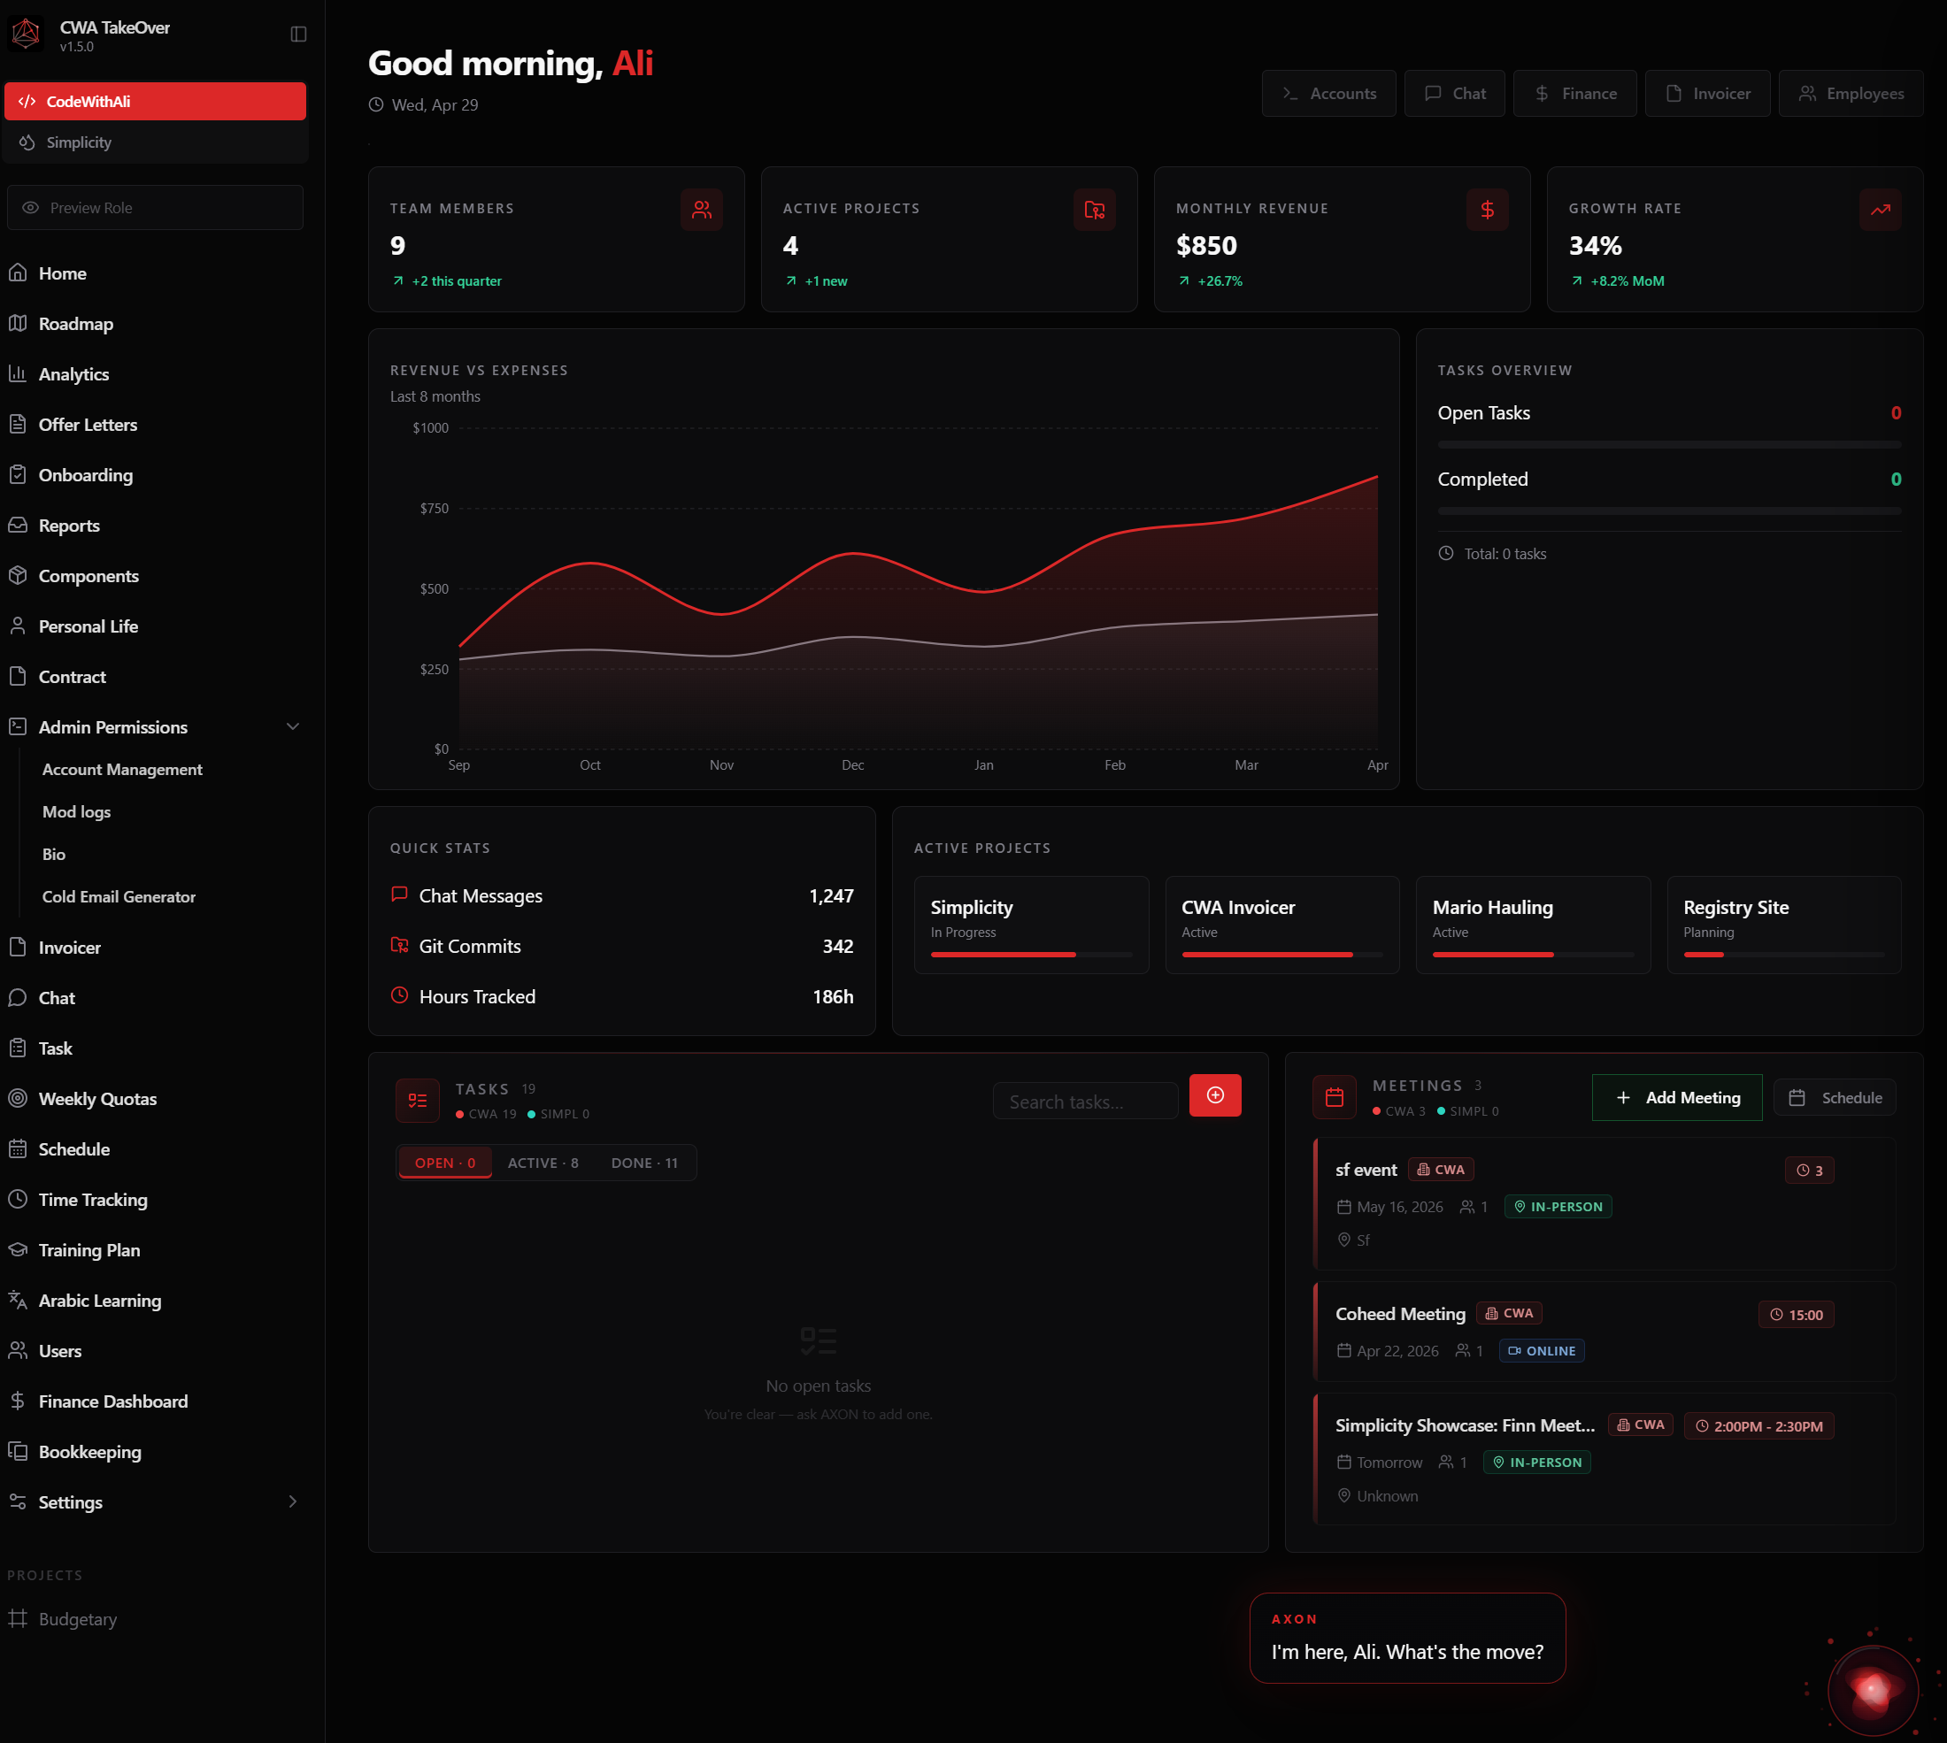Click the Chat button in header
Screen dimensions: 1947x1743
pyautogui.click(x=1455, y=94)
